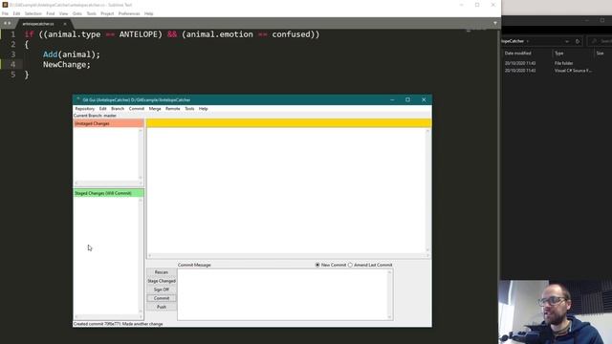Close the antelopecatcher.cs tab
This screenshot has width=612, height=344.
click(65, 24)
